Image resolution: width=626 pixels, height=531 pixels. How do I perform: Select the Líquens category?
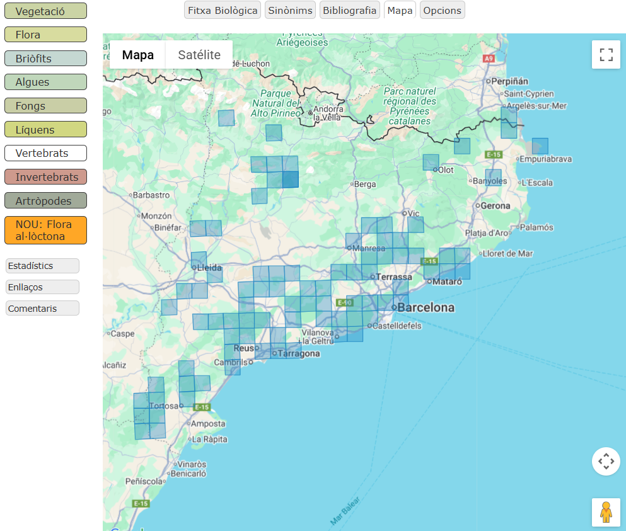click(45, 129)
